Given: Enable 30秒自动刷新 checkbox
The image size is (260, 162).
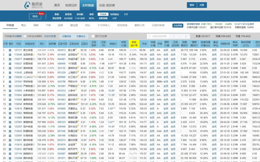Looking at the screenshot, I should (25, 36).
